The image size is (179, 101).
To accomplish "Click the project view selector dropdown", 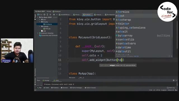I will pos(40,15).
